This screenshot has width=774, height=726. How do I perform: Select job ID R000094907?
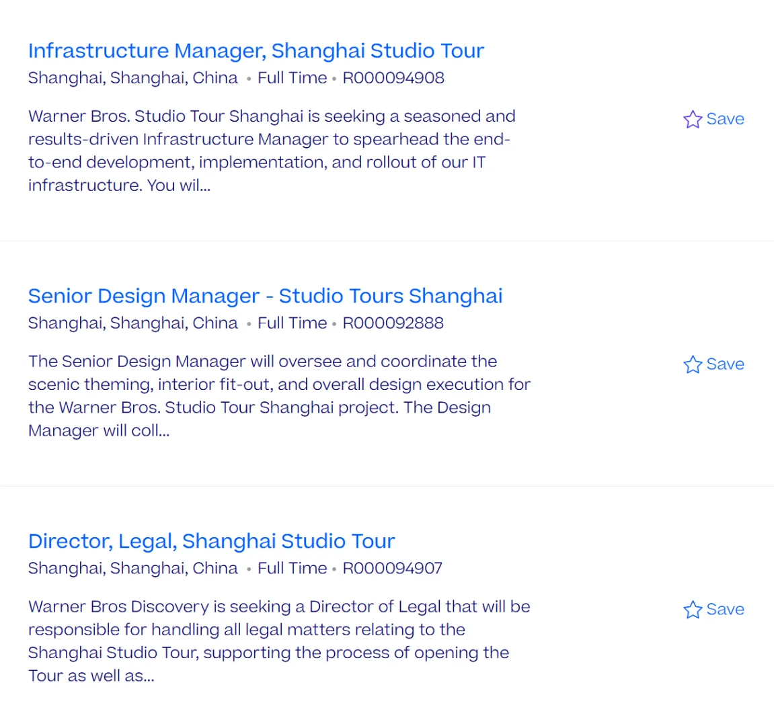pos(392,569)
